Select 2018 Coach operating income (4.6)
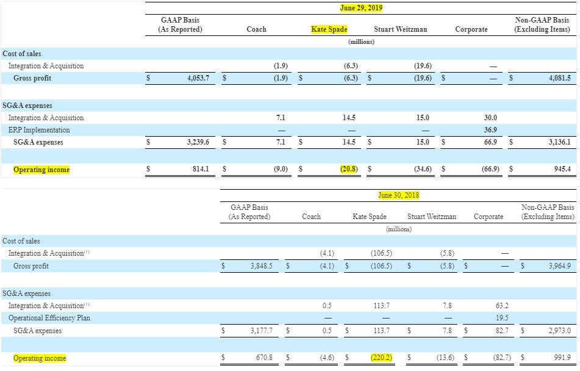 327,358
